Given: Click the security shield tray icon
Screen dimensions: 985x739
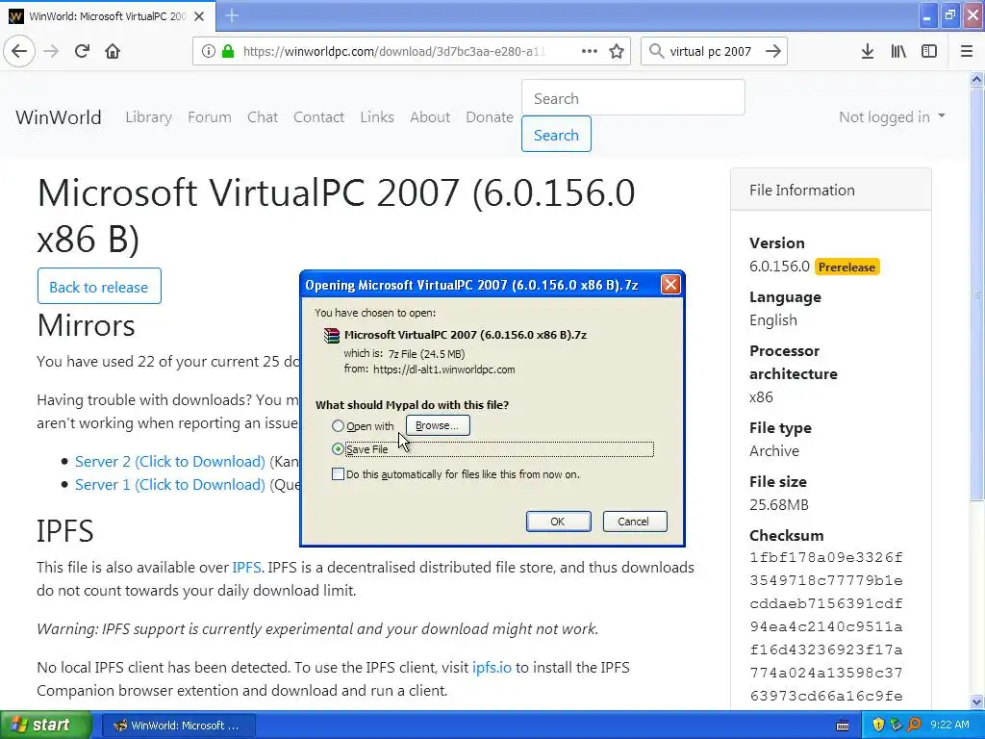Looking at the screenshot, I should 878,725.
